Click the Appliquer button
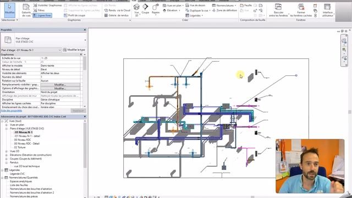The height and width of the screenshot is (198, 352). [x=78, y=111]
